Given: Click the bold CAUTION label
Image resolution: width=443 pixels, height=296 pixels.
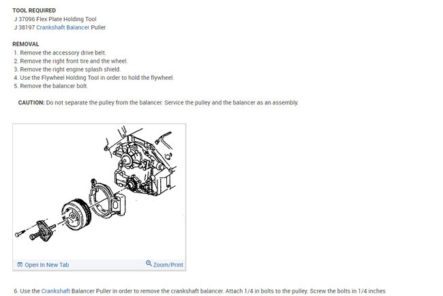Looking at the screenshot, I should (x=31, y=102).
